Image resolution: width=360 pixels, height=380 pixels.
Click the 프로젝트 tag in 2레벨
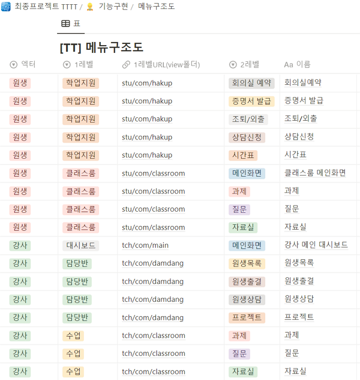(x=247, y=317)
